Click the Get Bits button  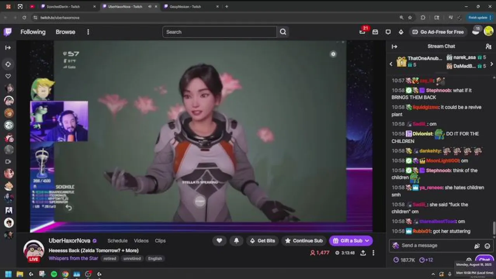[262, 241]
